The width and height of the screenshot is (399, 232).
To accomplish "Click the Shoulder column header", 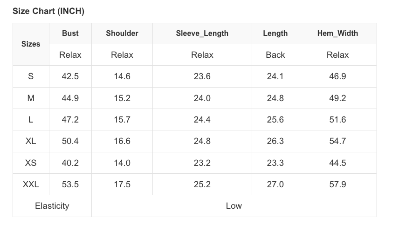I will 122,34.
